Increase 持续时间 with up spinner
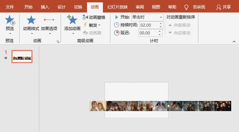 coord(161,23)
